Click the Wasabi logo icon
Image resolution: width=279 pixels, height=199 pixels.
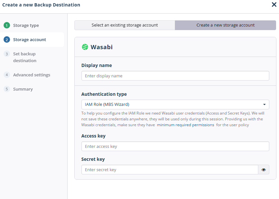(x=85, y=47)
